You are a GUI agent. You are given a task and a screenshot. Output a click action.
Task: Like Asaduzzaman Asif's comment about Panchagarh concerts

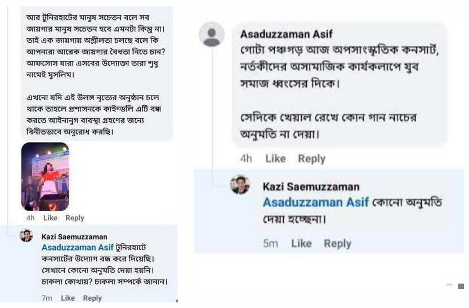[x=275, y=159]
